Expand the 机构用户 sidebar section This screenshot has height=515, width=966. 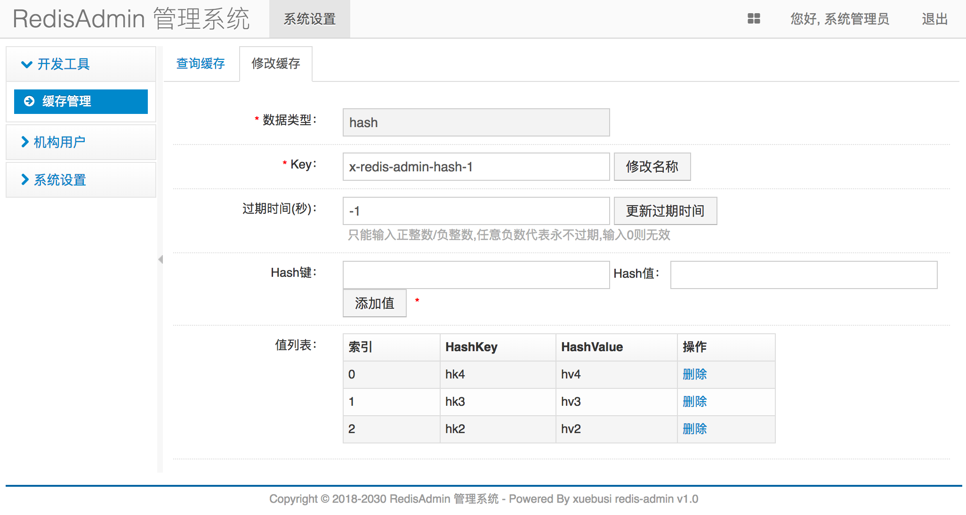point(59,142)
